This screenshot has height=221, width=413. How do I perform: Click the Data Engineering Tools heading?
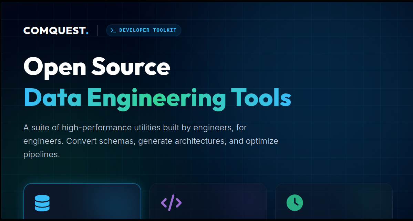tap(157, 98)
